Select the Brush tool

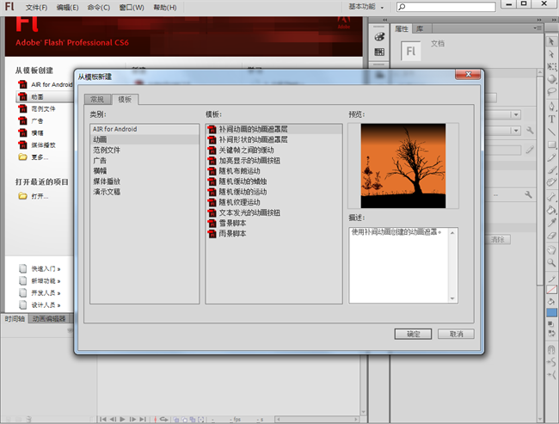pos(551,169)
